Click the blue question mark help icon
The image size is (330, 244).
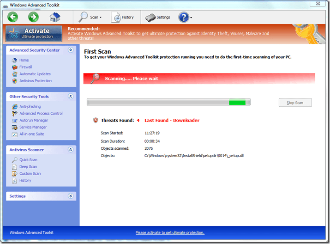tap(183, 18)
